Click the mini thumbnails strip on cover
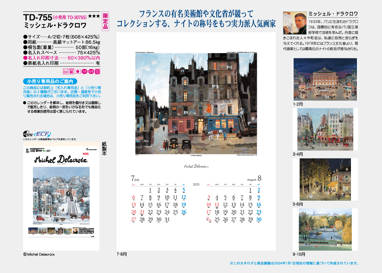Screen dimensions: 382x273 50,231
